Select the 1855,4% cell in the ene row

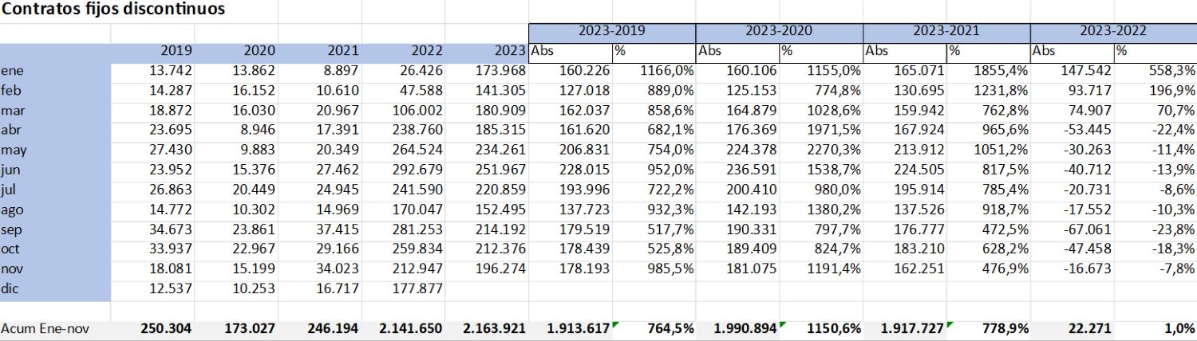pos(988,72)
